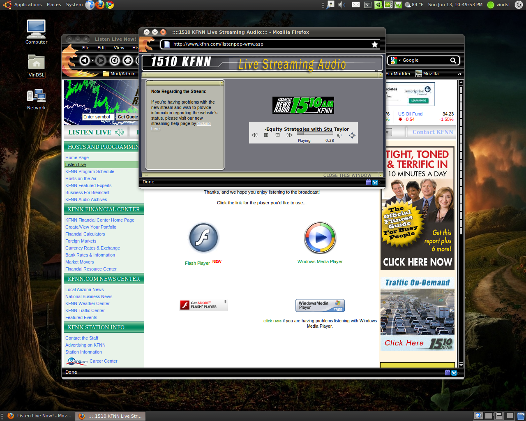The width and height of the screenshot is (526, 421).
Task: Click the 'clicking here' help link
Action: [x=204, y=123]
